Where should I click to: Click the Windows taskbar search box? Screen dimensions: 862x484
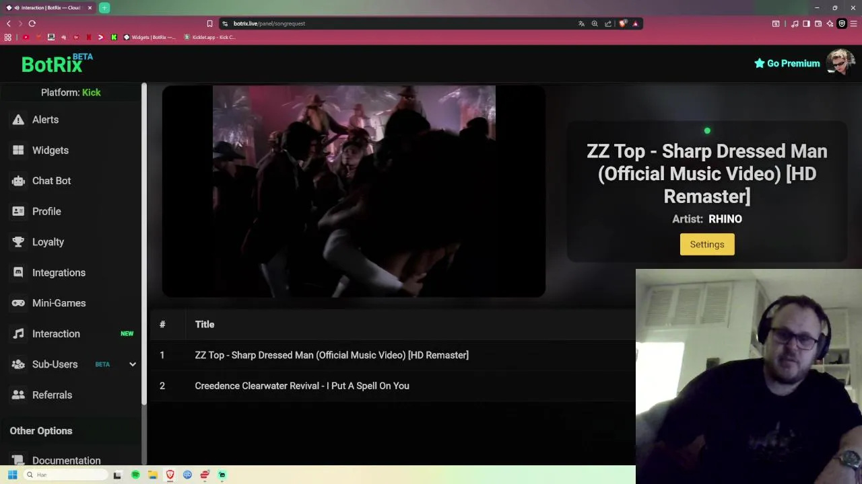pyautogui.click(x=65, y=475)
